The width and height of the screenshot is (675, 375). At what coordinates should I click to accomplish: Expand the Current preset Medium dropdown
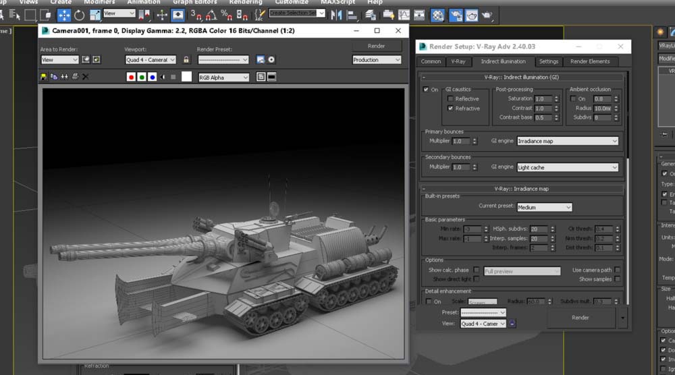pyautogui.click(x=544, y=207)
